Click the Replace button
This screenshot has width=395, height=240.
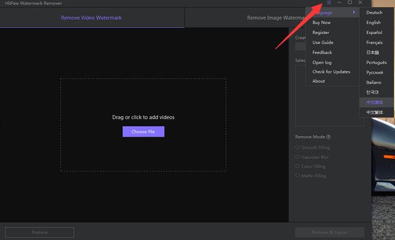click(39, 232)
